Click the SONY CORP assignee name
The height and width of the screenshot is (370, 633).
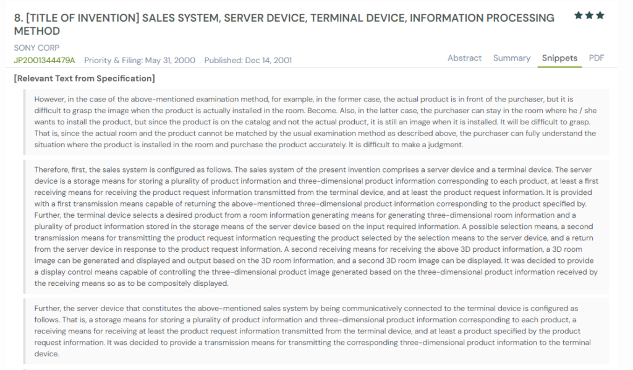pyautogui.click(x=36, y=48)
